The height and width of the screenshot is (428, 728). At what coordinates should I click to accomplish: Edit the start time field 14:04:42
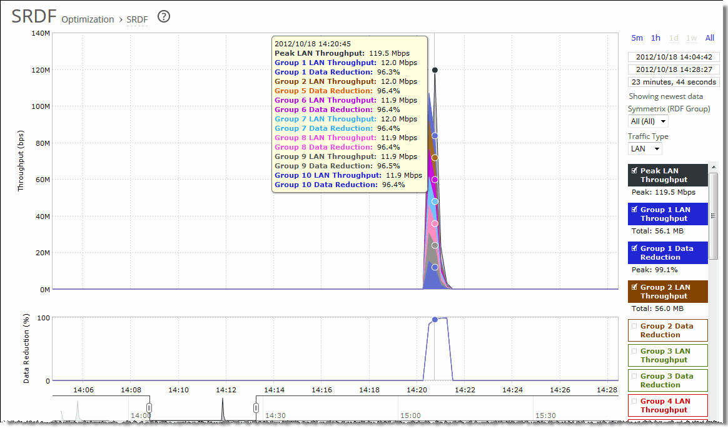pyautogui.click(x=673, y=56)
